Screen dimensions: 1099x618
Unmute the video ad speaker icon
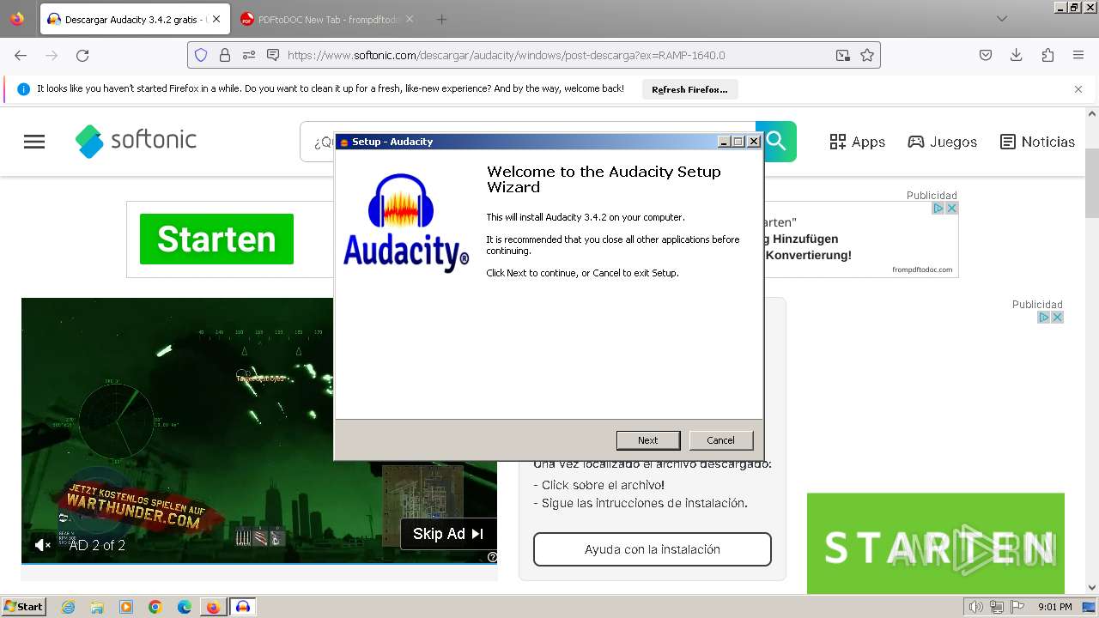pos(42,545)
